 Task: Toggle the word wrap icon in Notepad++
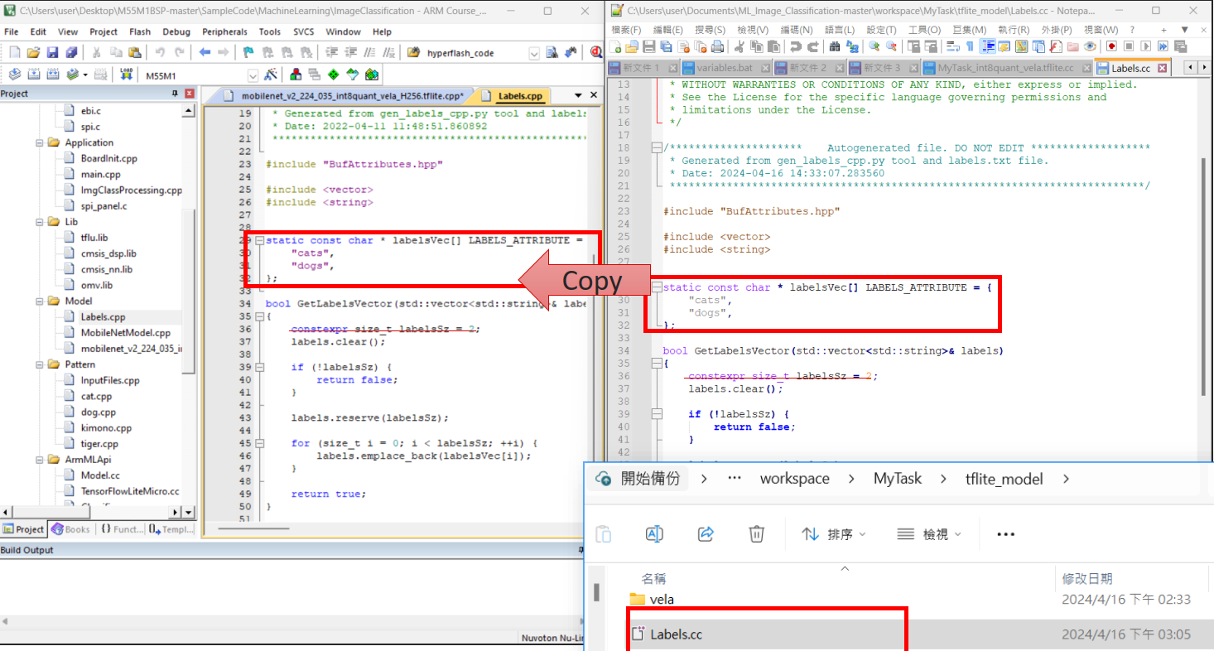952,46
